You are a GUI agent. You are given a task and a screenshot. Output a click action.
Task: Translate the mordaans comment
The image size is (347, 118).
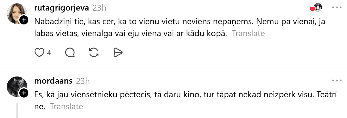pyautogui.click(x=66, y=107)
